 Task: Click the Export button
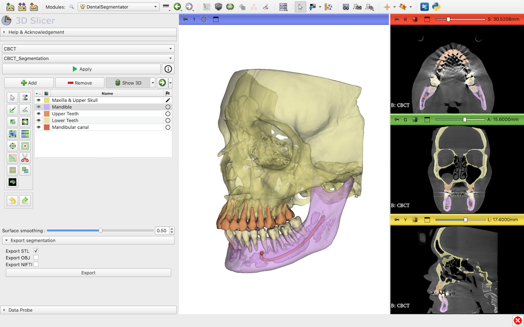(88, 272)
